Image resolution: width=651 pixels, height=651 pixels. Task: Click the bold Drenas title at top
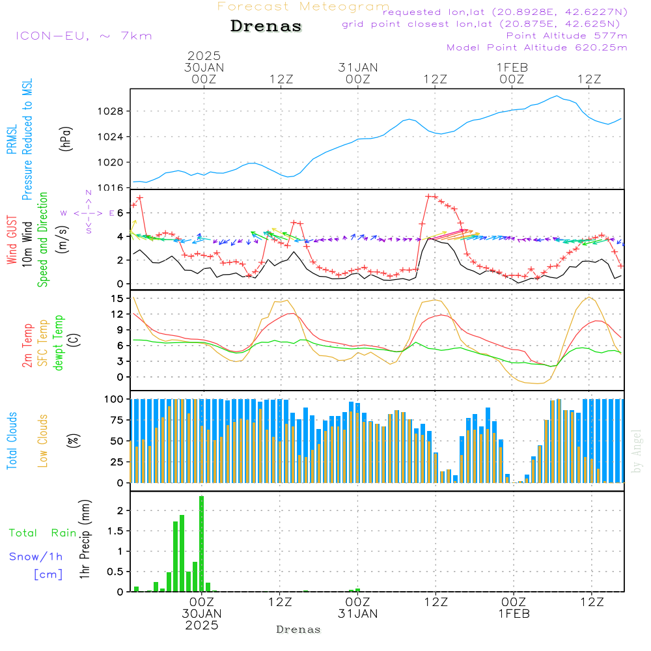[266, 27]
